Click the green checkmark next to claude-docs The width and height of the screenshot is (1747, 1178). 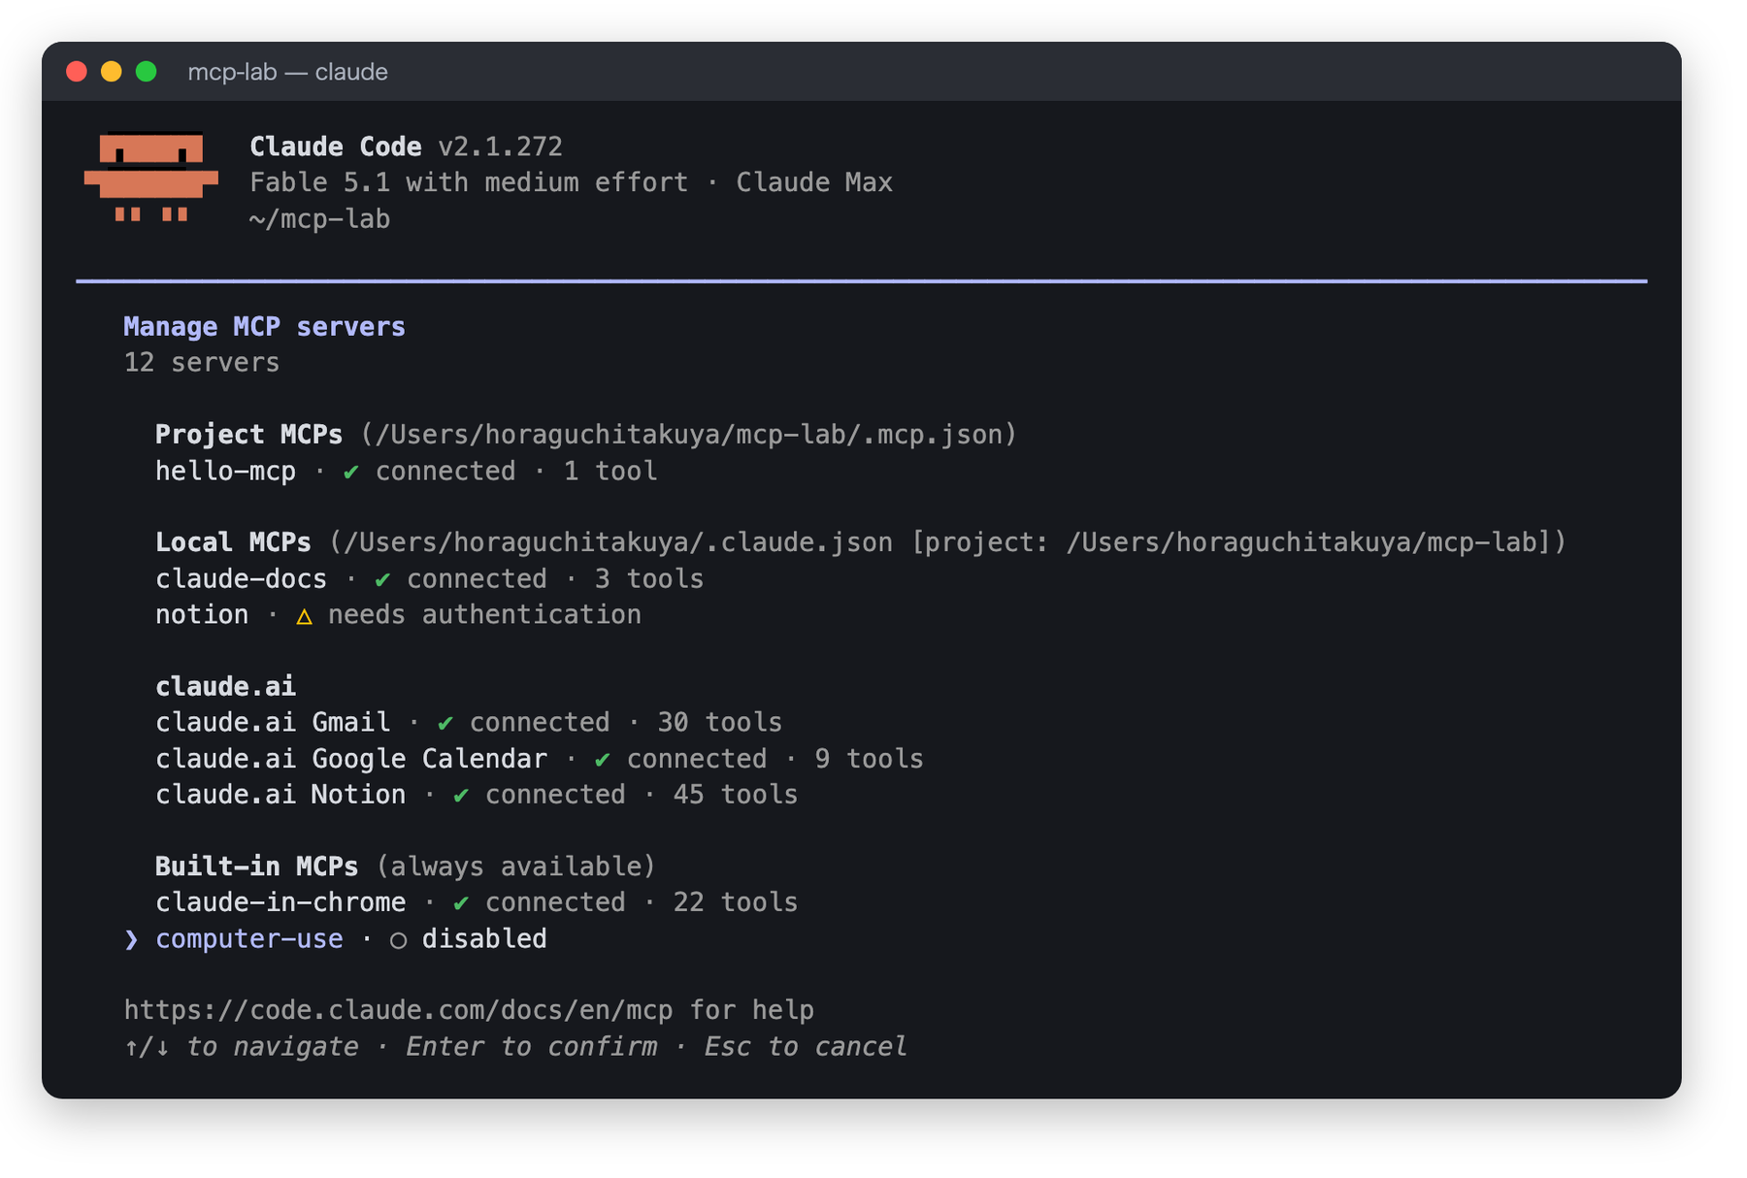[x=382, y=579]
